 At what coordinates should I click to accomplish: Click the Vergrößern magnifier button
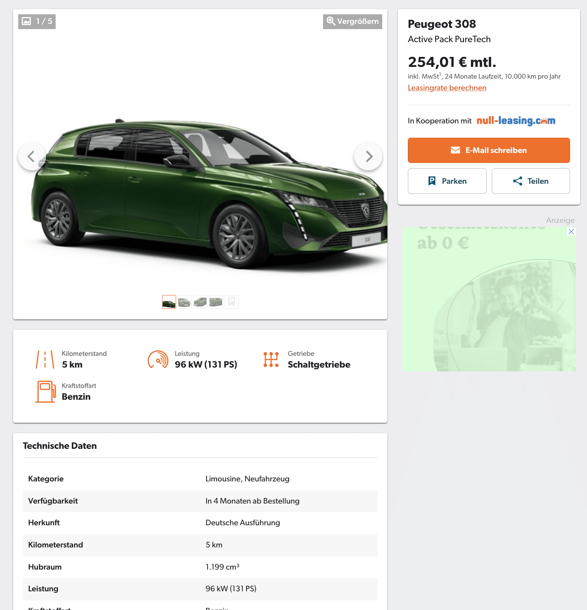tap(353, 21)
